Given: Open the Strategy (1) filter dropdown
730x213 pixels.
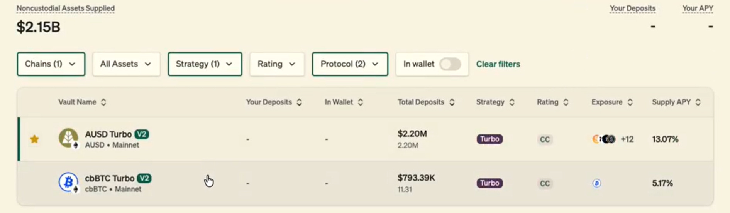Looking at the screenshot, I should tap(205, 64).
